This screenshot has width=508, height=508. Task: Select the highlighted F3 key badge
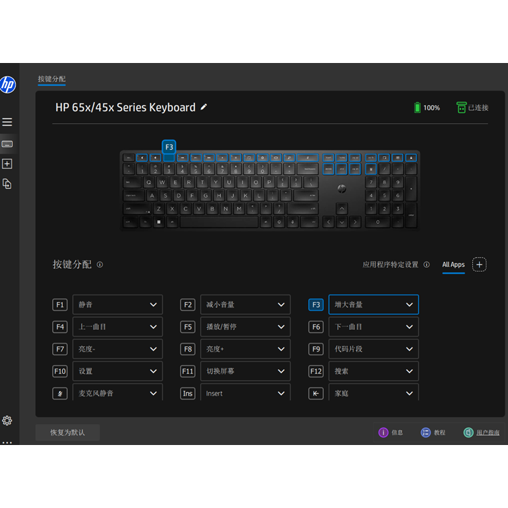pos(316,305)
